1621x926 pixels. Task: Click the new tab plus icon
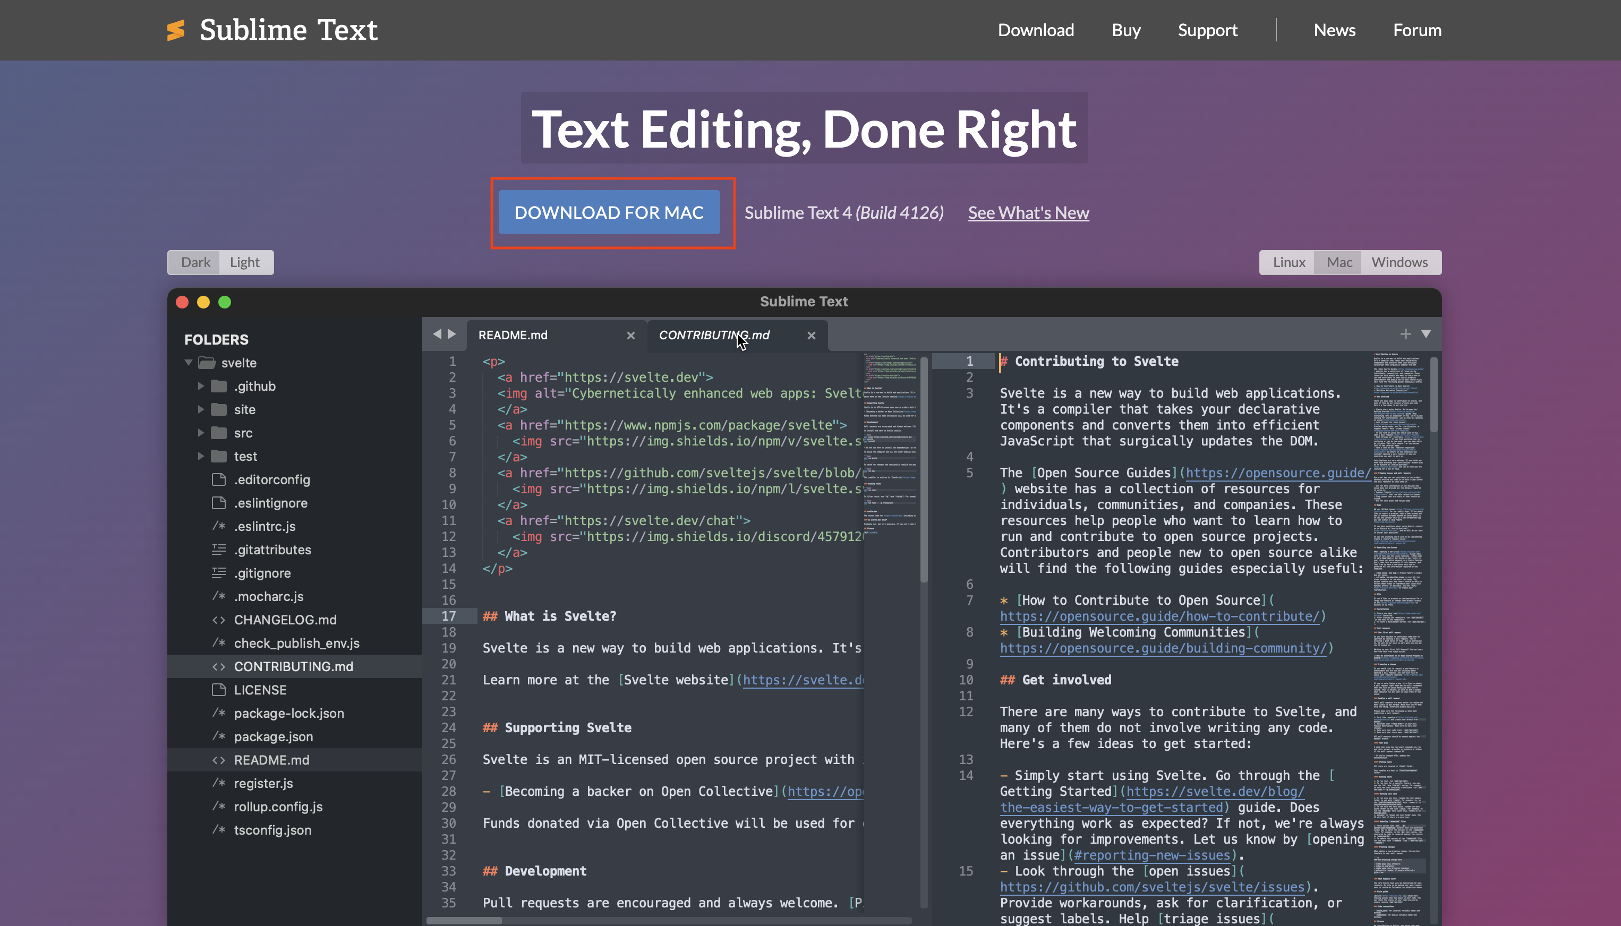[x=1405, y=334]
